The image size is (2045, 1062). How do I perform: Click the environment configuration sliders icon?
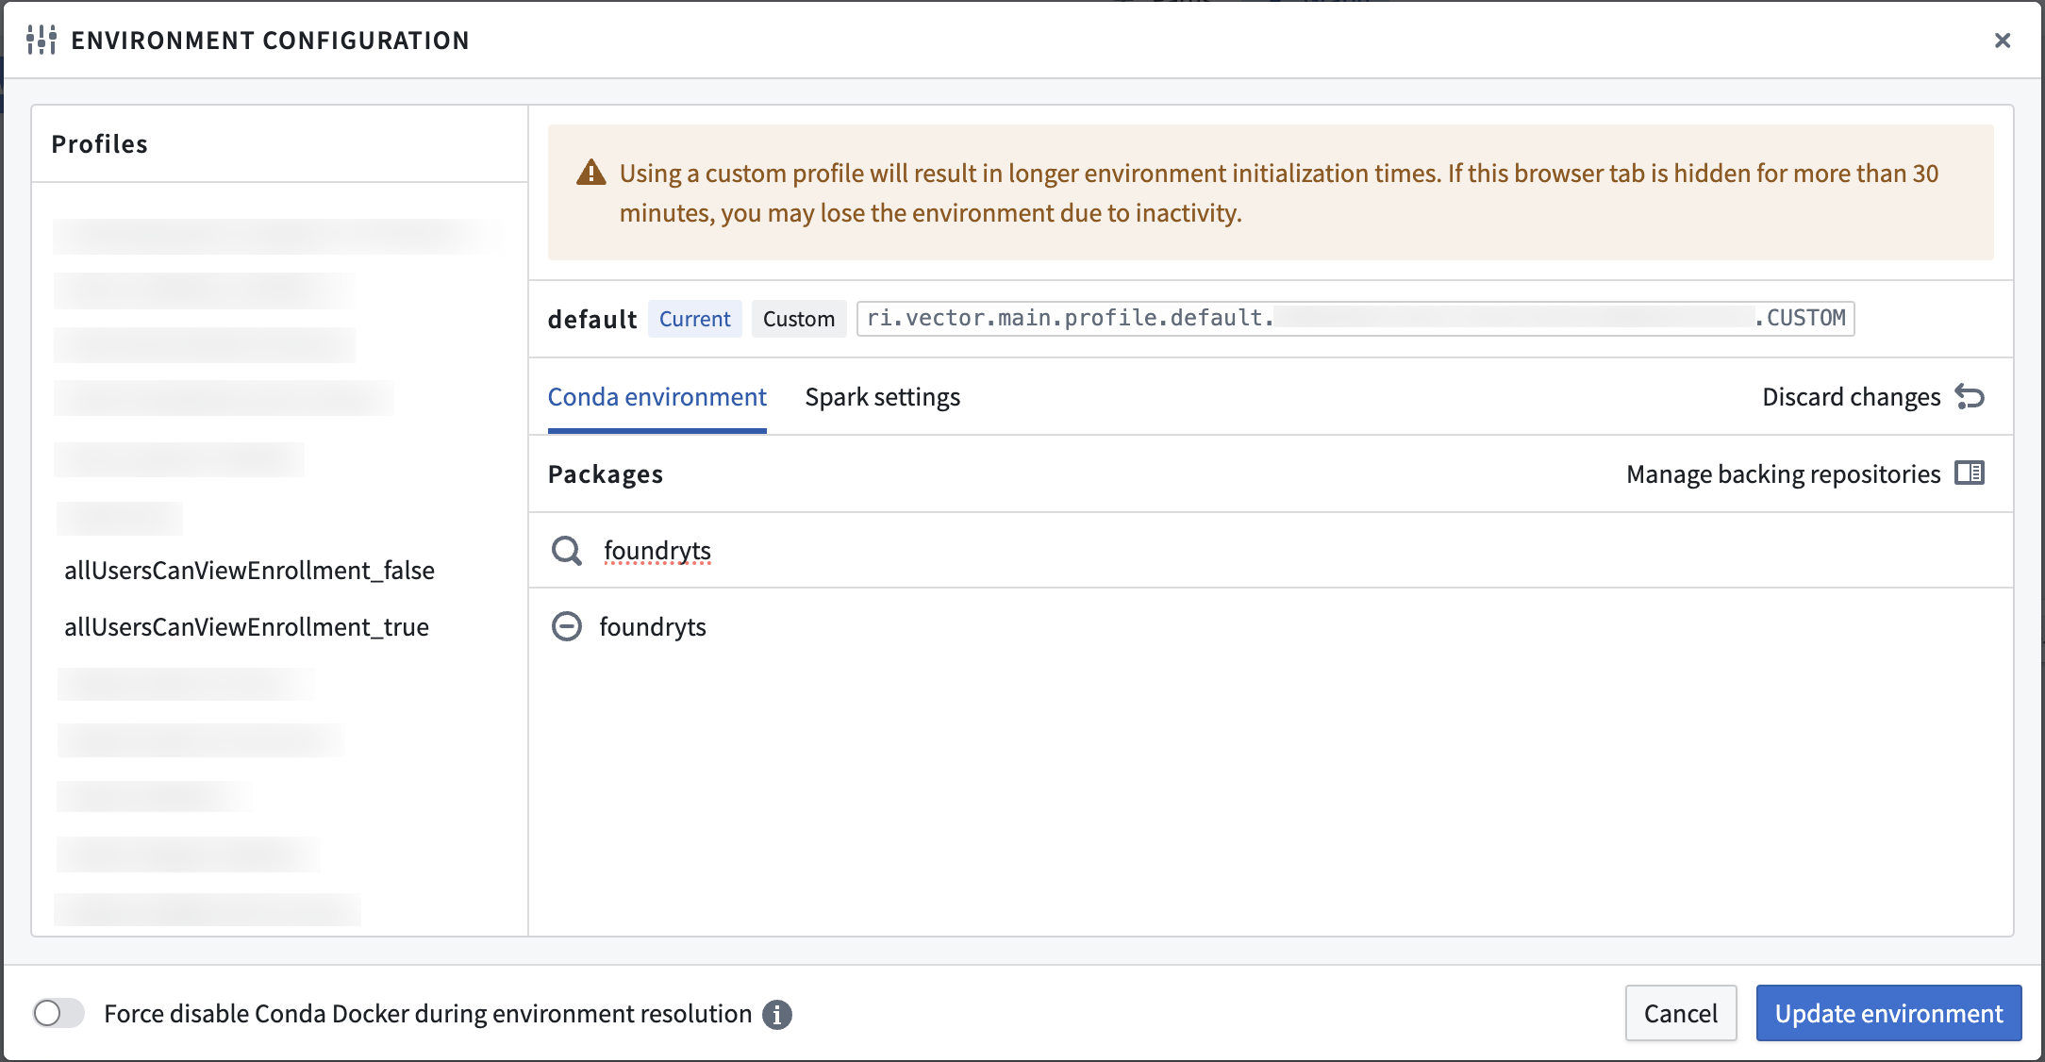(x=42, y=41)
